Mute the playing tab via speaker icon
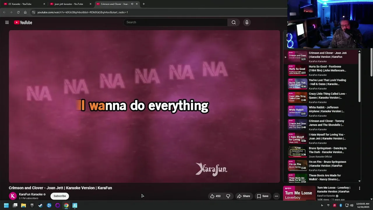373x210 pixels. pyautogui.click(x=132, y=4)
